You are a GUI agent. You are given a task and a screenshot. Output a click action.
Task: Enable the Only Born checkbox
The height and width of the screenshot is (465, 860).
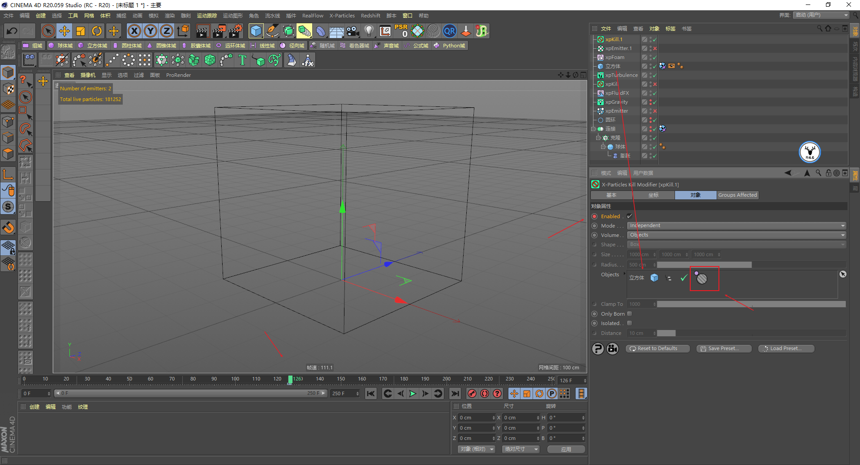click(x=629, y=314)
